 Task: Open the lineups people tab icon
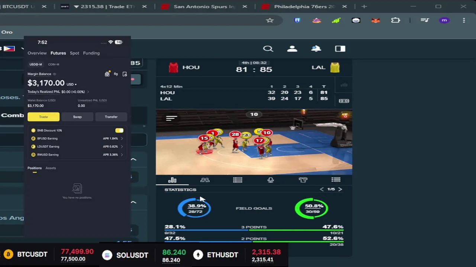click(x=205, y=180)
